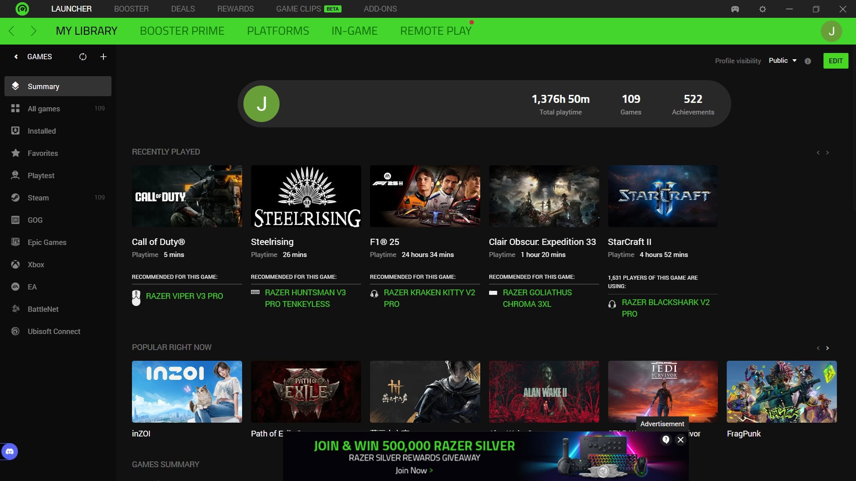This screenshot has height=481, width=856.
Task: Add a game with the plus icon
Action: (103, 57)
